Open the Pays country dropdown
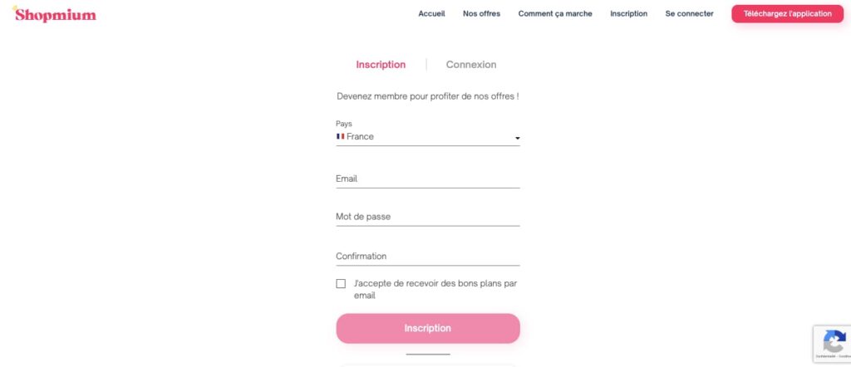Screen dimensions: 851x367 (x=427, y=137)
